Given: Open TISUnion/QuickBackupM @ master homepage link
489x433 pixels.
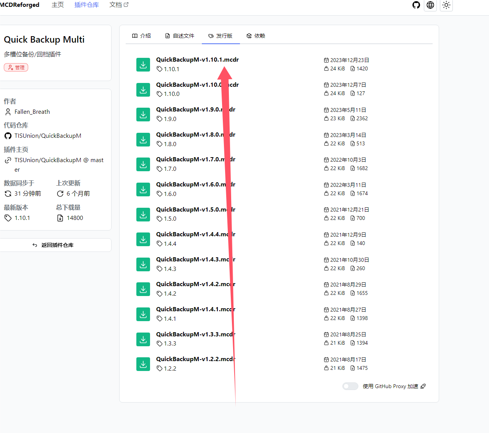Looking at the screenshot, I should (x=59, y=165).
